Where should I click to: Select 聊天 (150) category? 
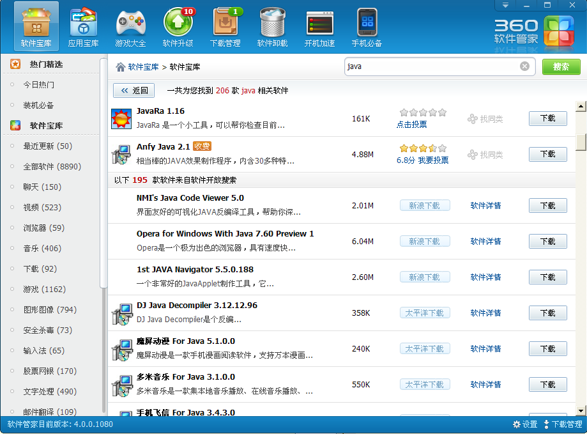pos(42,187)
